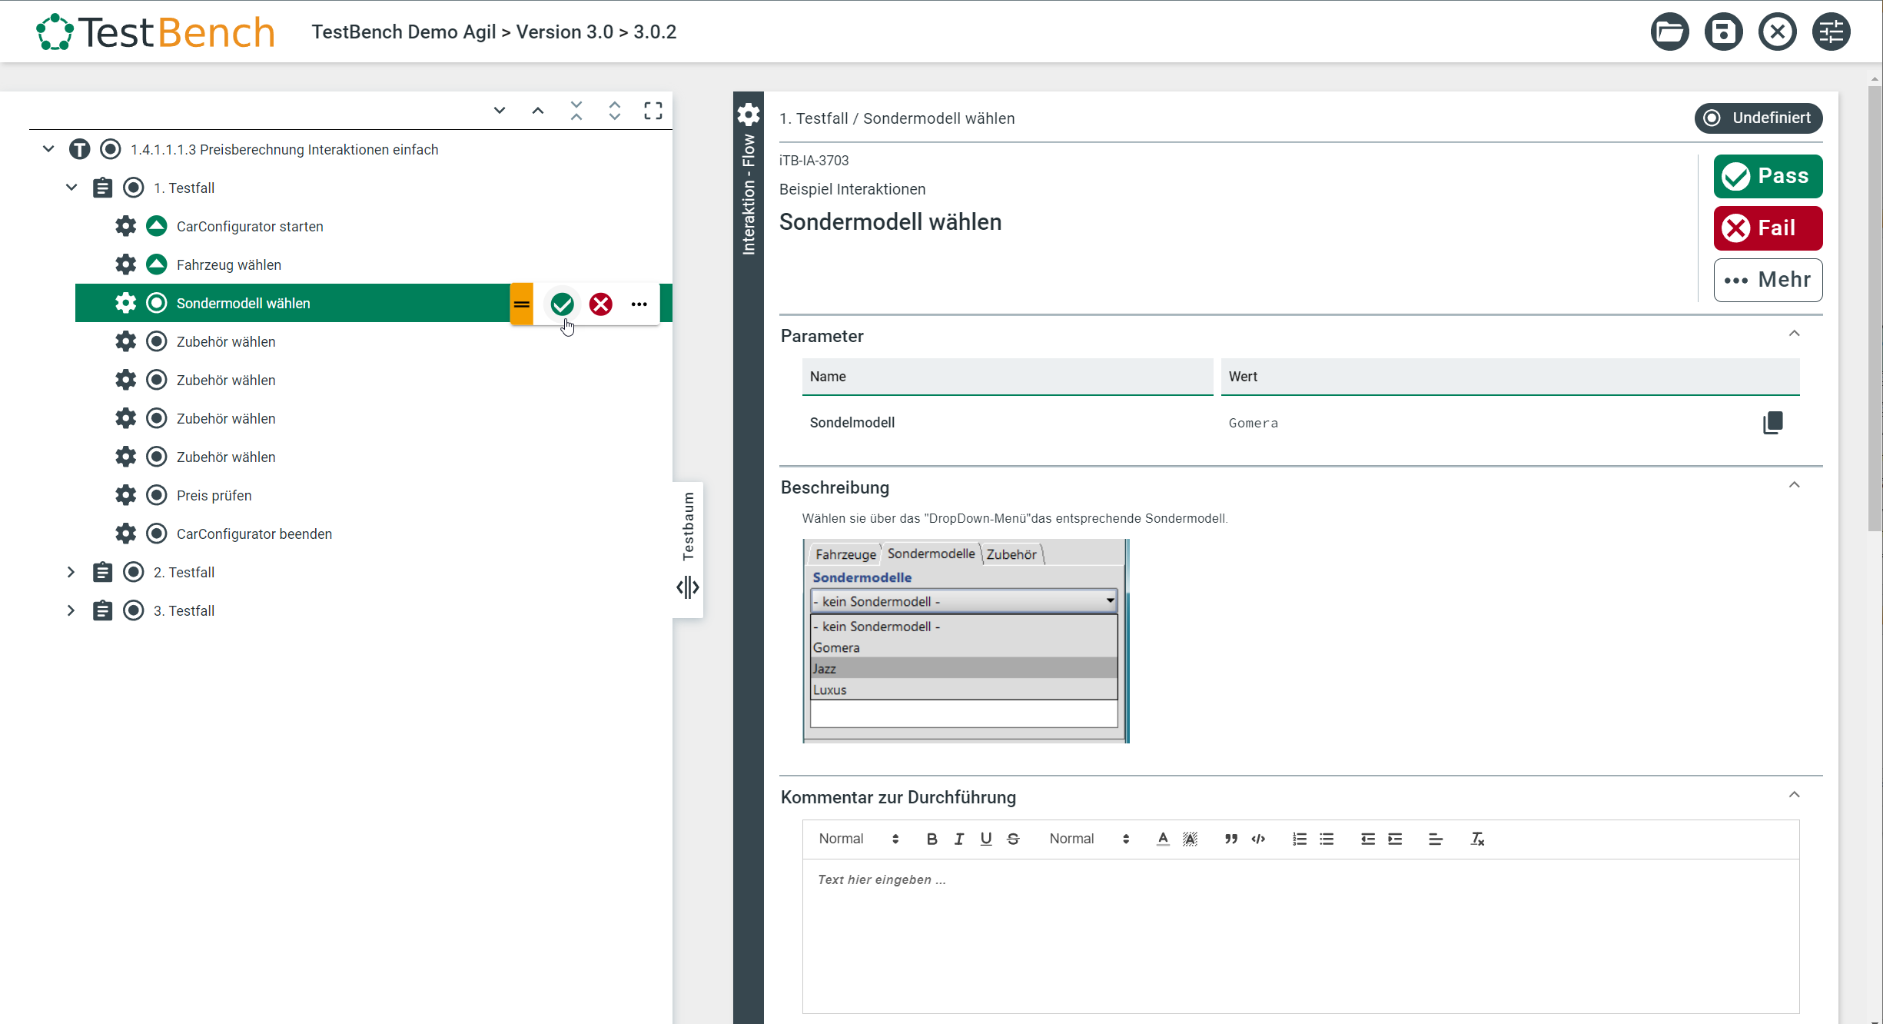1883x1024 pixels.
Task: Select CarConfigurator starten in tree
Action: [250, 227]
